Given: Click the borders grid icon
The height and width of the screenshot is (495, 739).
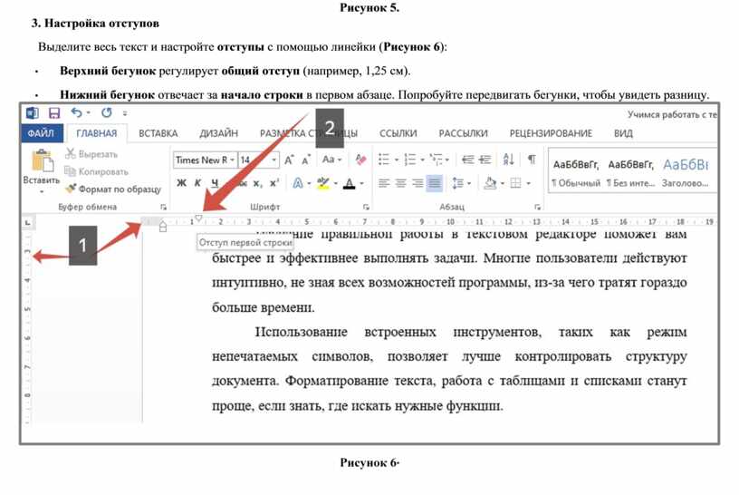Looking at the screenshot, I should 516,183.
